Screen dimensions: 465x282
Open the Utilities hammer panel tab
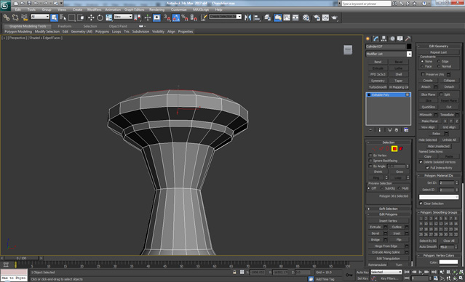click(x=408, y=39)
